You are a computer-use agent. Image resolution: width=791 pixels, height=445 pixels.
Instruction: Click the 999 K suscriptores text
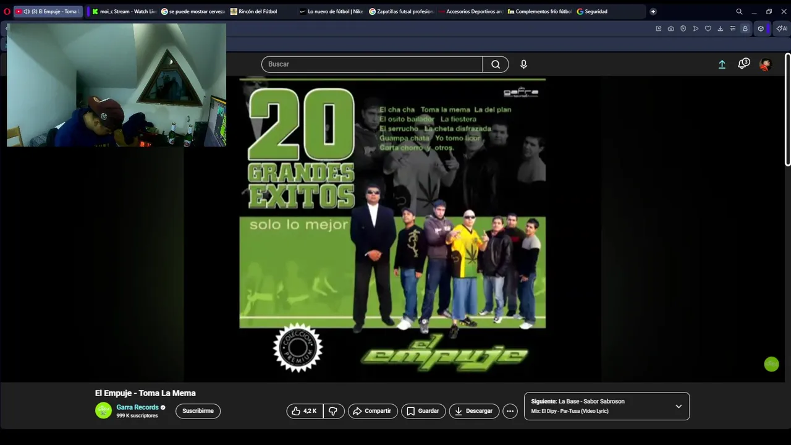[137, 416]
